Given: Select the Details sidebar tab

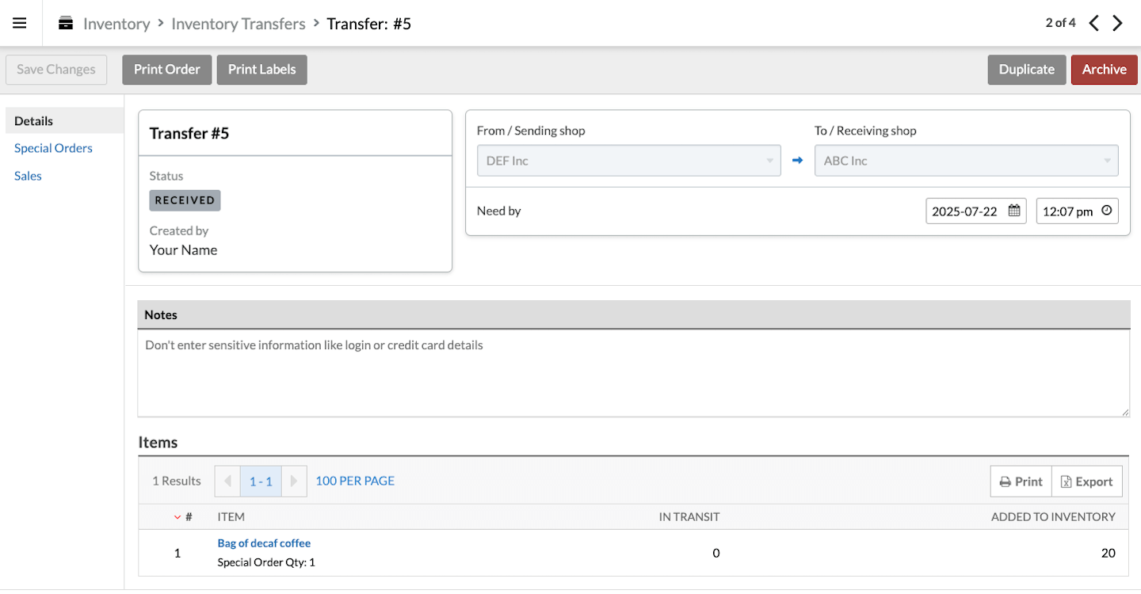Looking at the screenshot, I should [x=34, y=121].
